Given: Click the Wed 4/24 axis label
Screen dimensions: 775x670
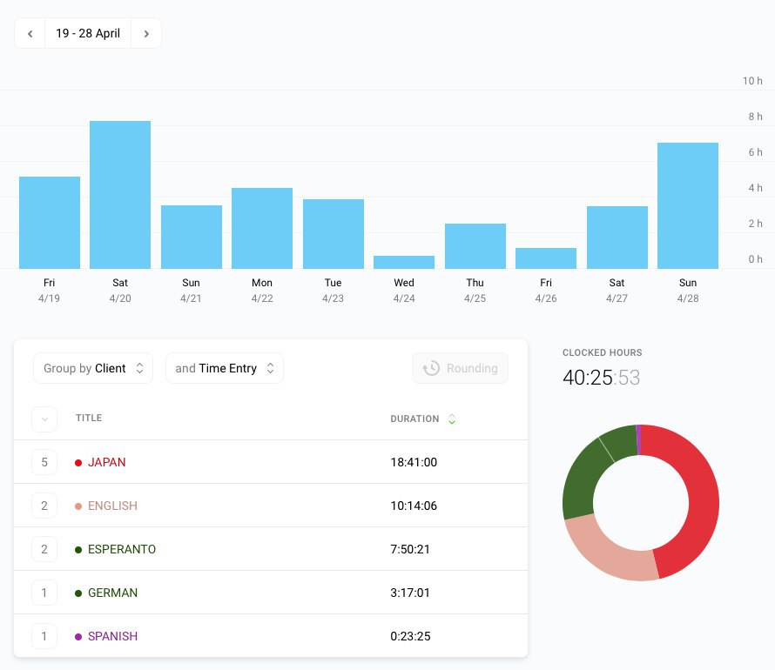Looking at the screenshot, I should 404,291.
